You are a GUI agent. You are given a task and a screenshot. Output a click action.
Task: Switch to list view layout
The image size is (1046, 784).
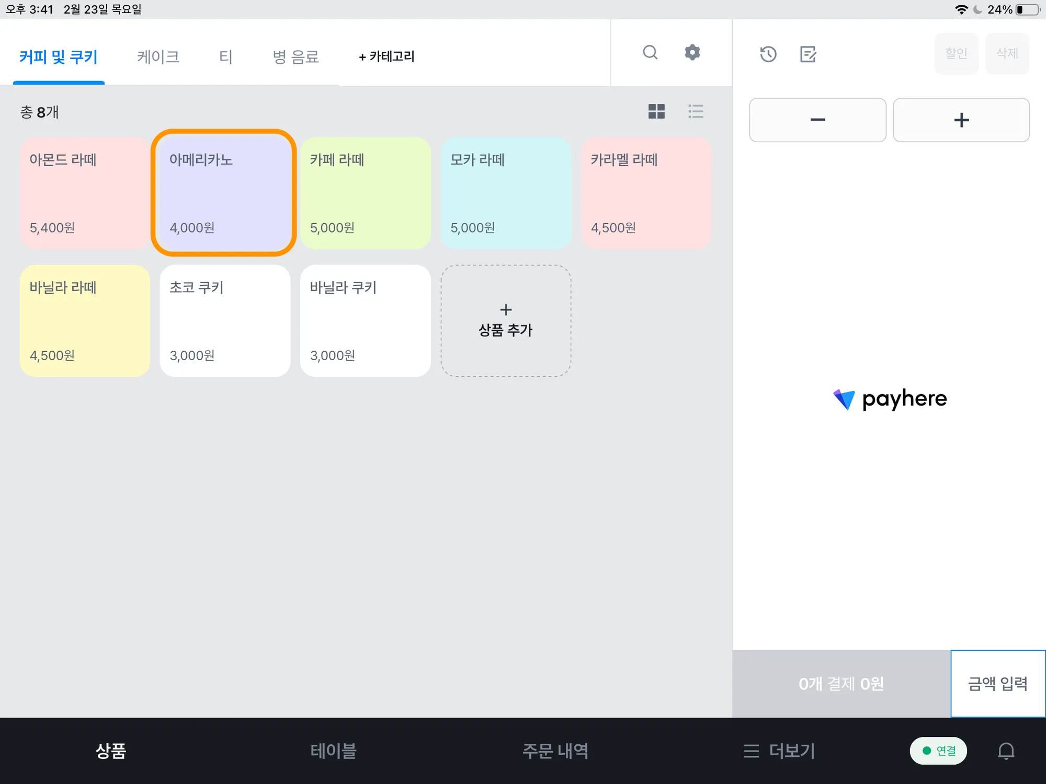pyautogui.click(x=696, y=111)
